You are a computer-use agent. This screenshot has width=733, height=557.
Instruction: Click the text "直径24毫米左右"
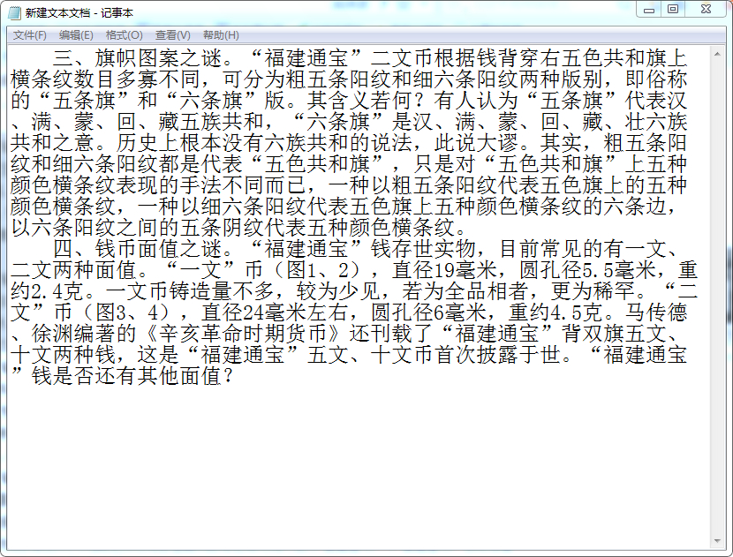pos(276,312)
